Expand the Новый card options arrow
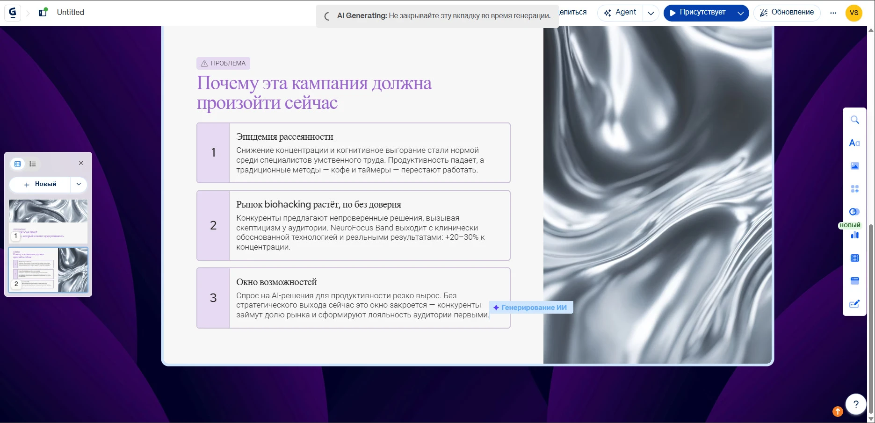This screenshot has width=875, height=423. 79,184
